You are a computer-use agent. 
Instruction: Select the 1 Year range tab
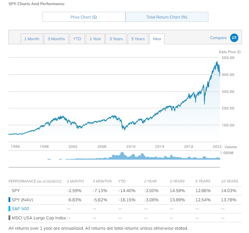coord(95,39)
